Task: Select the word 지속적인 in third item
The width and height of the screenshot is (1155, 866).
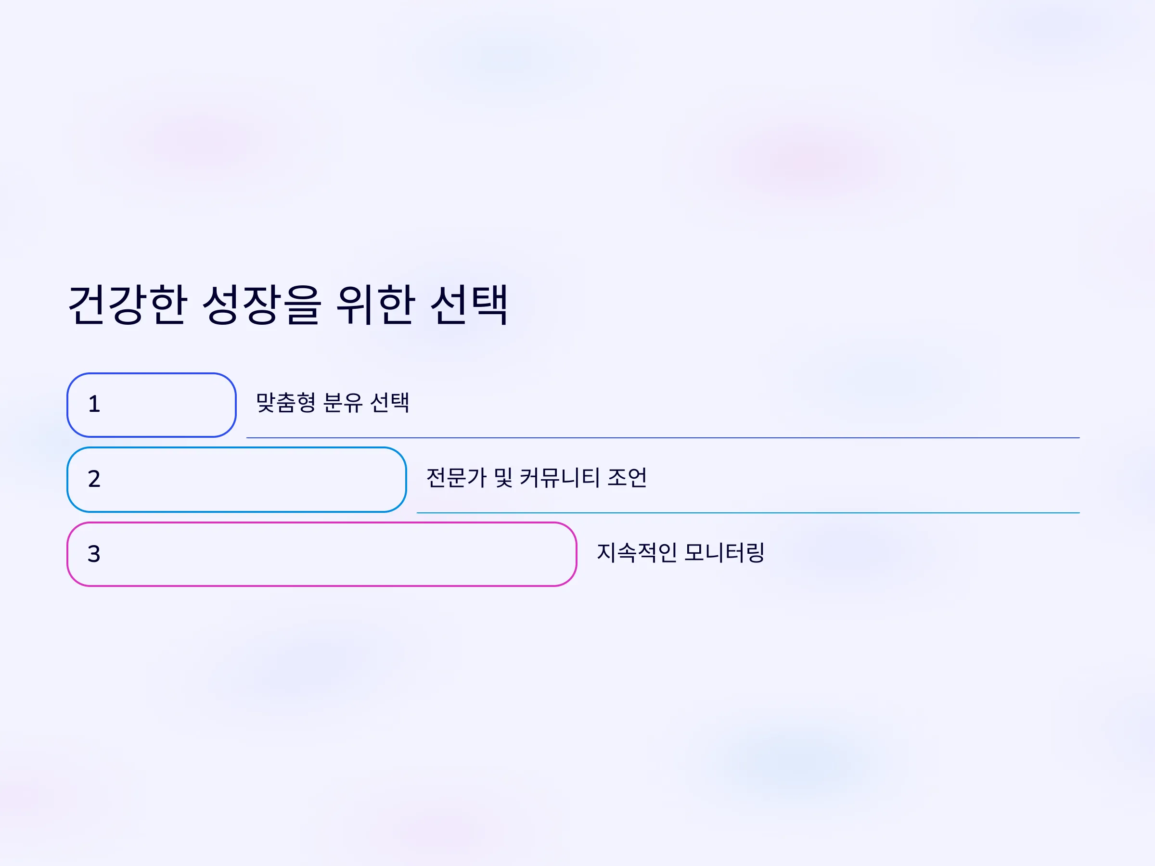Action: [x=637, y=552]
